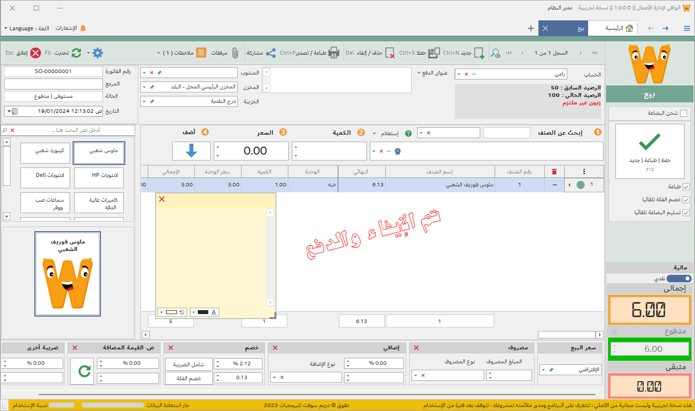
Task: Click the Share (مشاركة) icon
Action: [271, 53]
